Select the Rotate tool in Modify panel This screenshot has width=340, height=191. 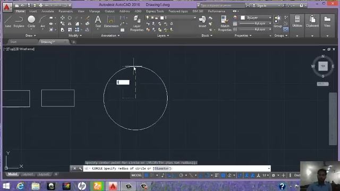[70, 18]
